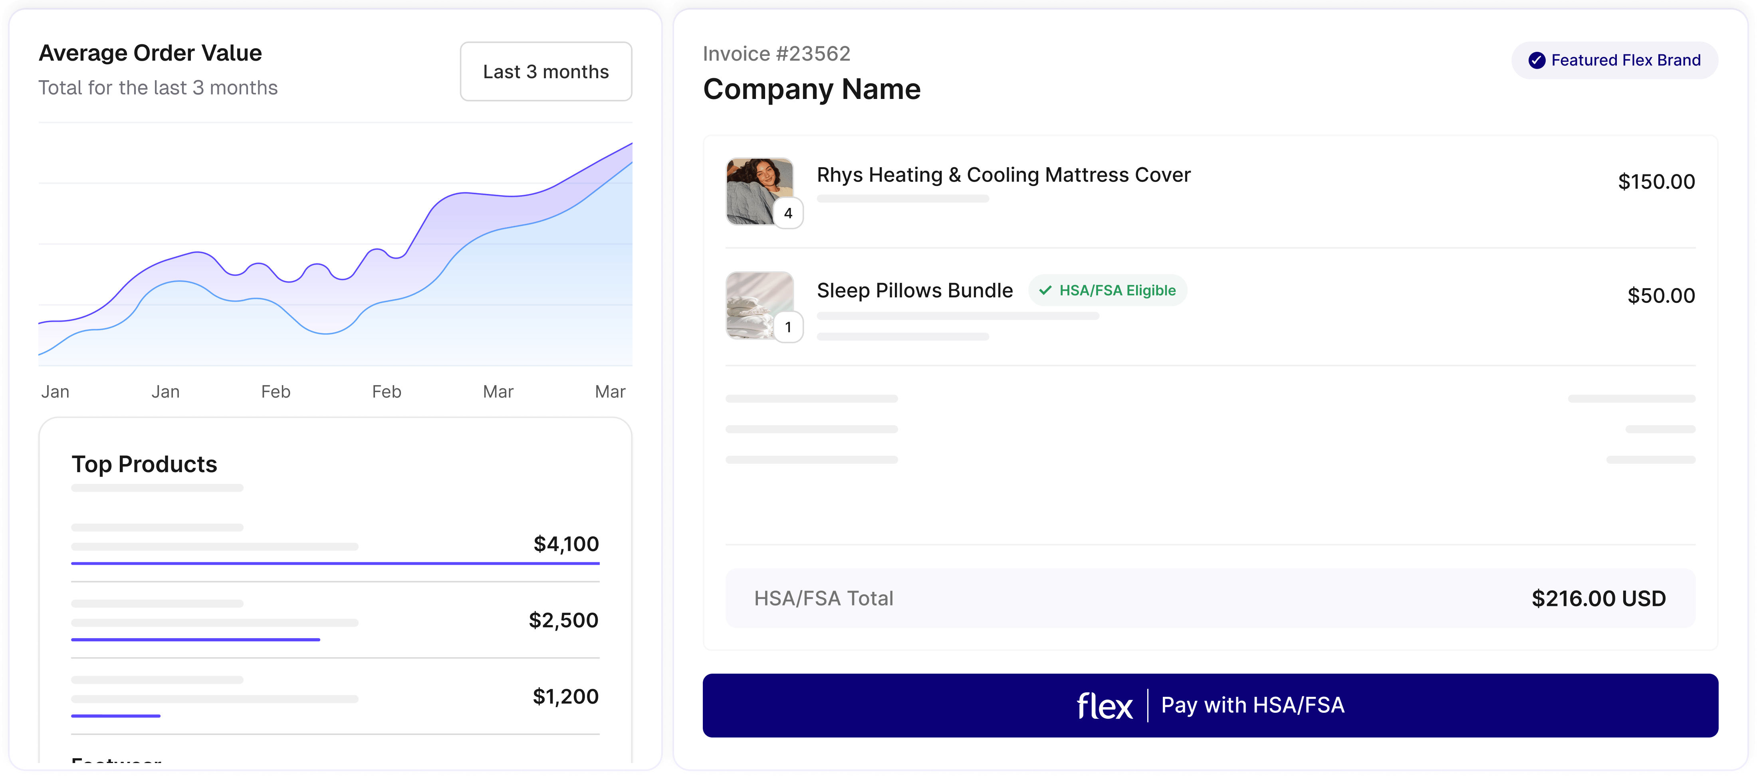
Task: Open the Last 3 months dropdown
Action: point(545,71)
